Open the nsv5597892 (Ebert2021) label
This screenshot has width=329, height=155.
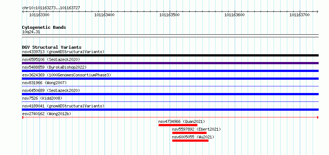click(196, 129)
